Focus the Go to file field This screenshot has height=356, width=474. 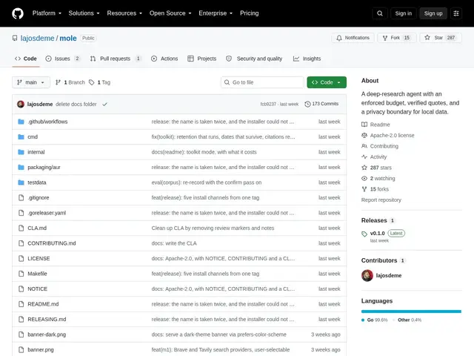click(262, 82)
